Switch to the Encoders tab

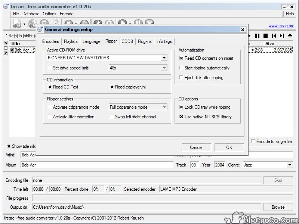click(x=50, y=41)
